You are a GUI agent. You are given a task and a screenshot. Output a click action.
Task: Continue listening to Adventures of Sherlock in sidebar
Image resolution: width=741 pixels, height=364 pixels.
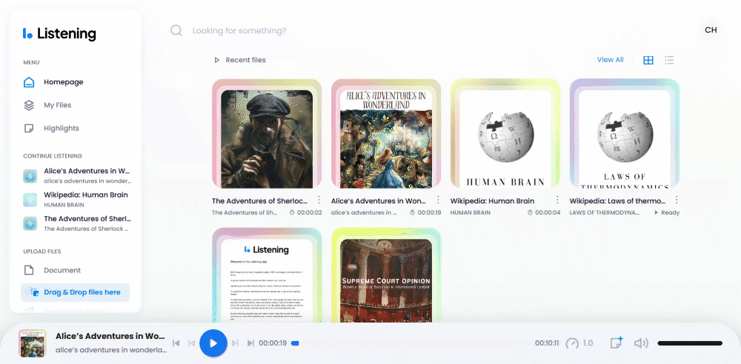[77, 223]
